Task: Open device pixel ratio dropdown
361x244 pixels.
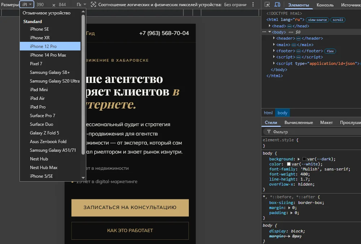Action: click(235, 5)
